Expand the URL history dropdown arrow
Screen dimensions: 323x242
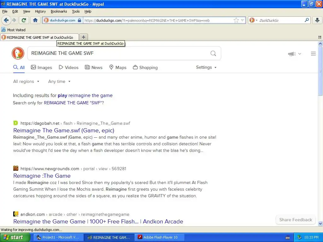[x=243, y=20]
